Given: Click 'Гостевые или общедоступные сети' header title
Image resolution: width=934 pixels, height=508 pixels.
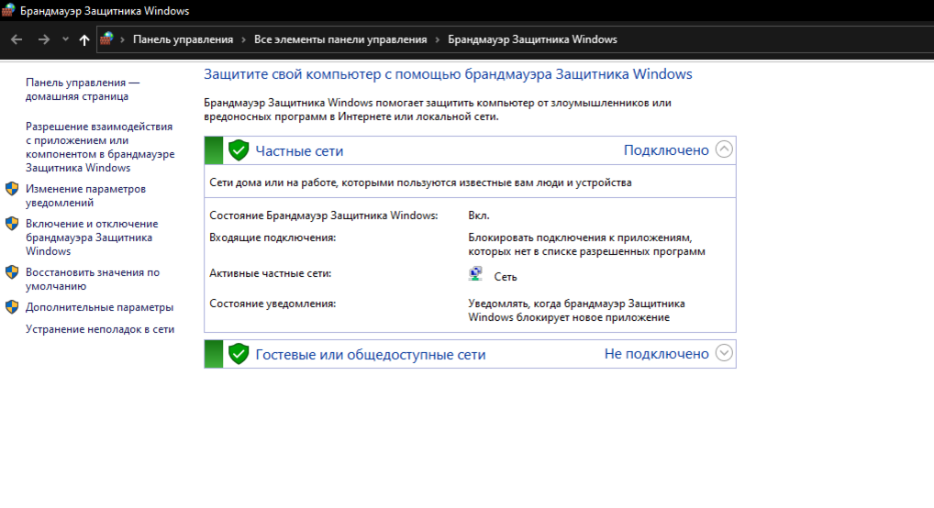Looking at the screenshot, I should click(x=371, y=354).
